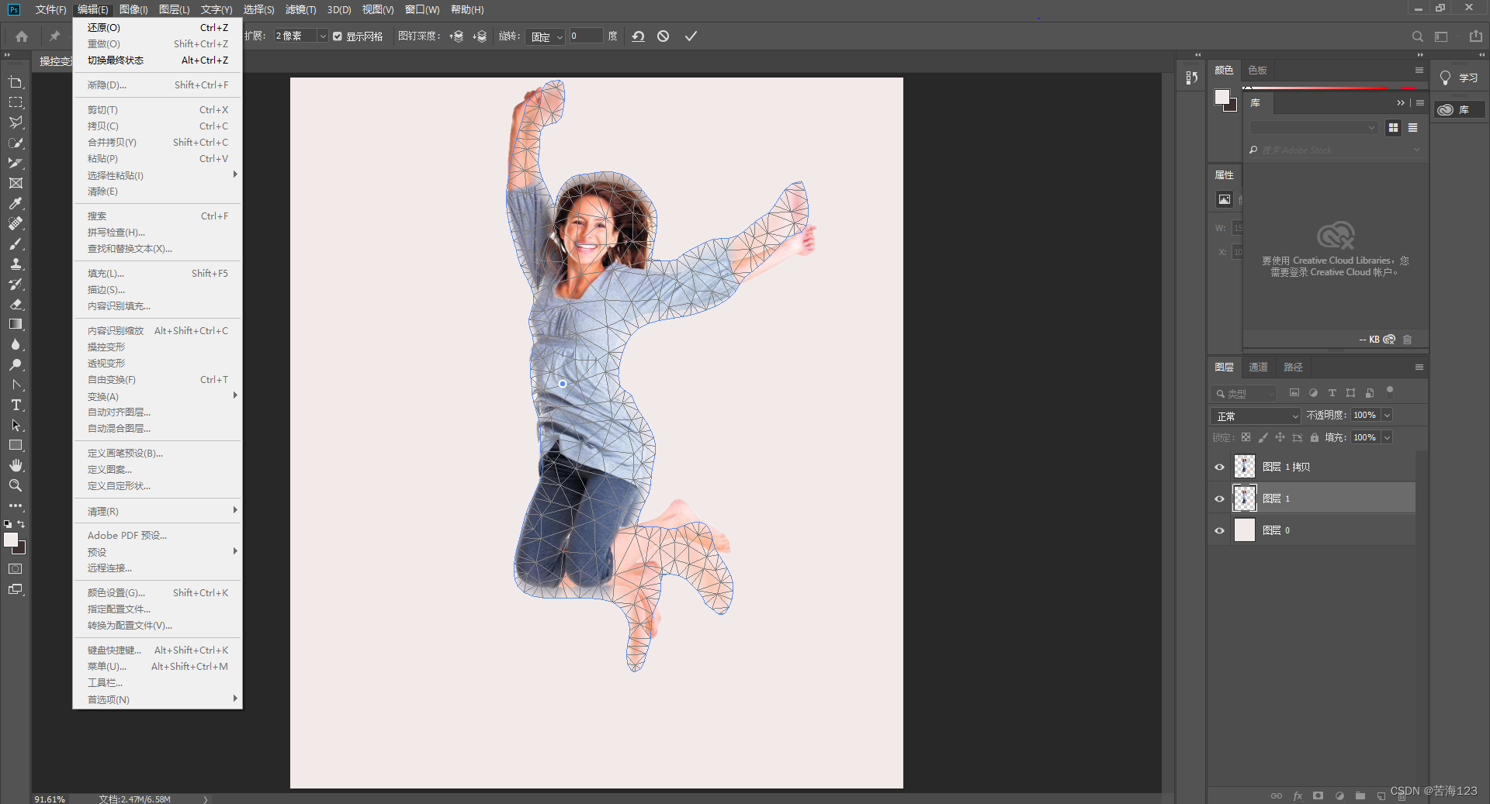Toggle lock position icon in Layers panel
The image size is (1490, 804).
pos(1280,437)
